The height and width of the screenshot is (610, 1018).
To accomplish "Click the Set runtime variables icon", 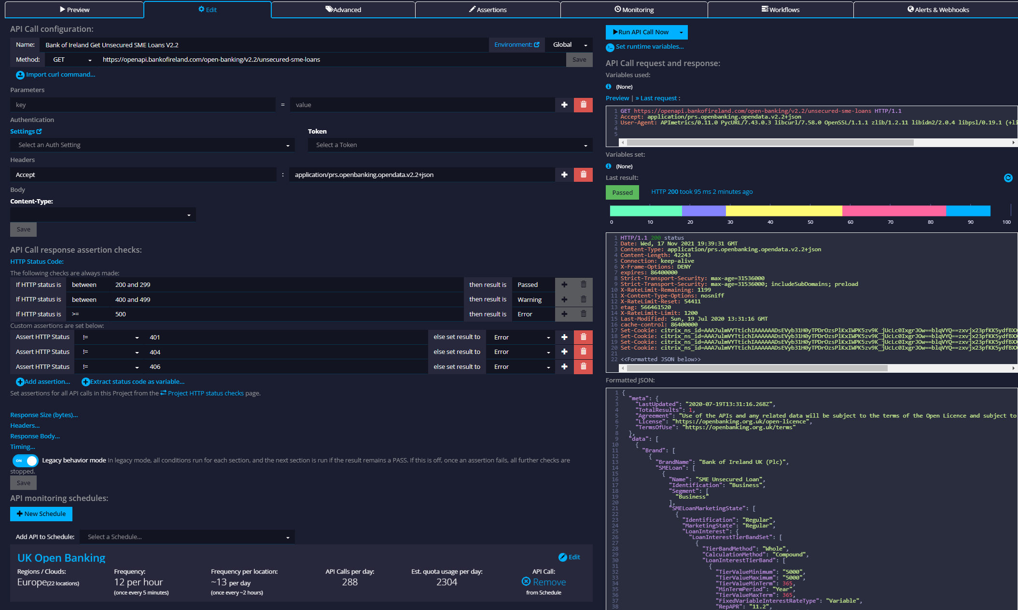I will tap(610, 47).
